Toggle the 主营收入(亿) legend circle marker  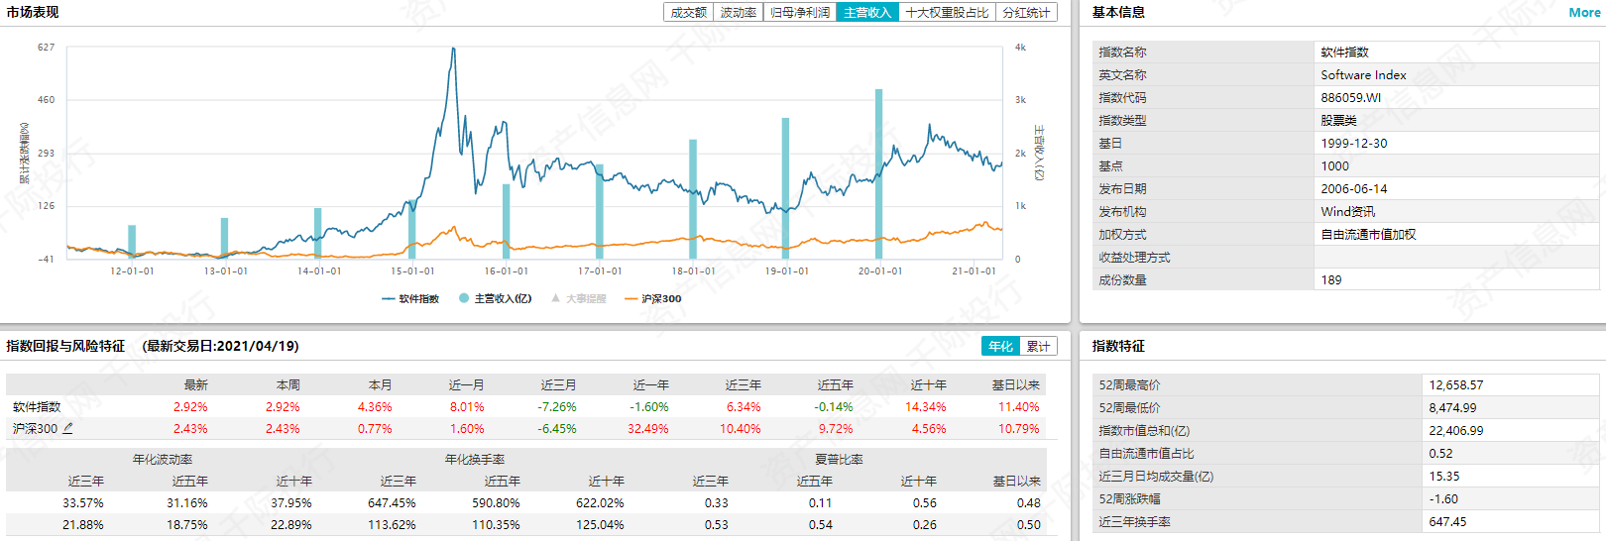point(464,298)
